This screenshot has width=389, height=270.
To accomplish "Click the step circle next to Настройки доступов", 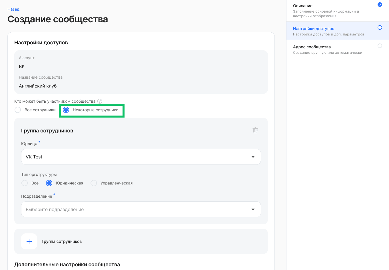I will coord(380,27).
